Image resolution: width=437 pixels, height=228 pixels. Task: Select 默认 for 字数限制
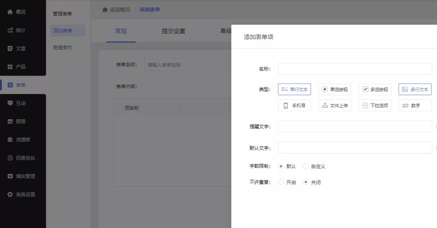coord(281,166)
